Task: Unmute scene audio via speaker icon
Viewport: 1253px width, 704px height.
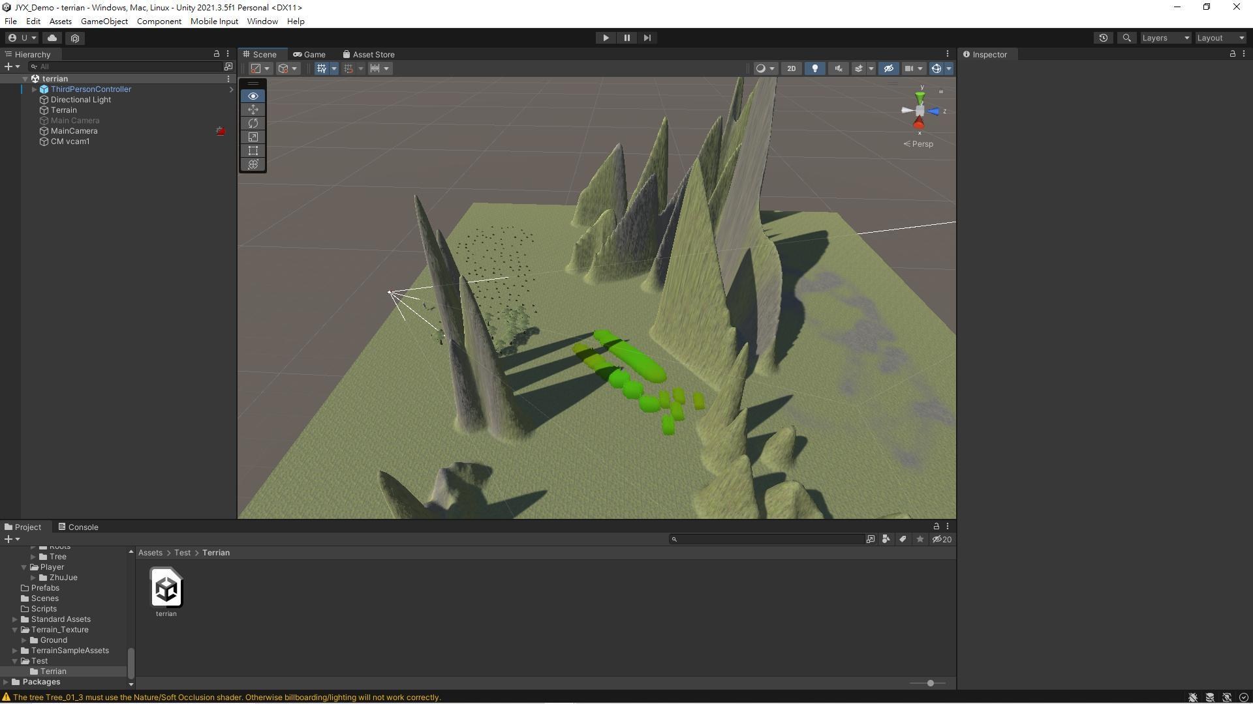Action: tap(838, 68)
